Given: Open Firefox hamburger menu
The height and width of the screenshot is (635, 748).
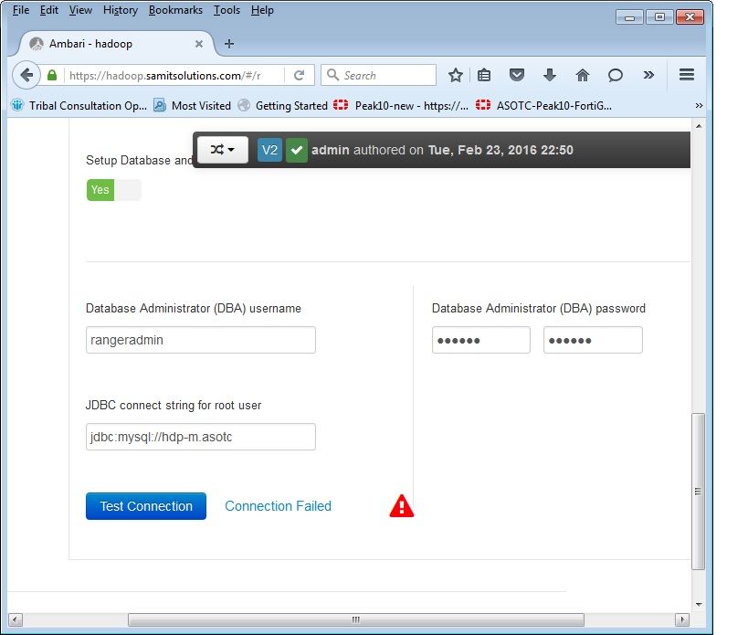Looking at the screenshot, I should pyautogui.click(x=687, y=74).
